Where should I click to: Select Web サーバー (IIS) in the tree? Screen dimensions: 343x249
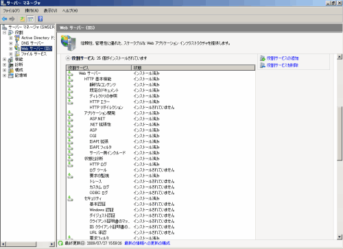[x=36, y=49]
